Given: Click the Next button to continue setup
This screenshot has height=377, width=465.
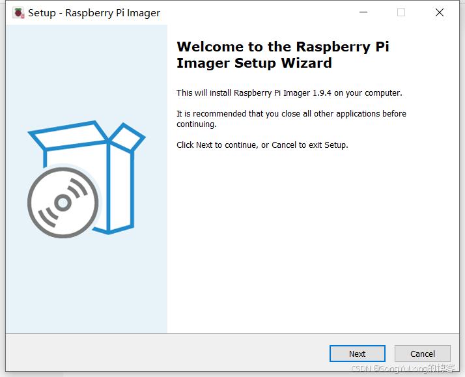Looking at the screenshot, I should 358,354.
